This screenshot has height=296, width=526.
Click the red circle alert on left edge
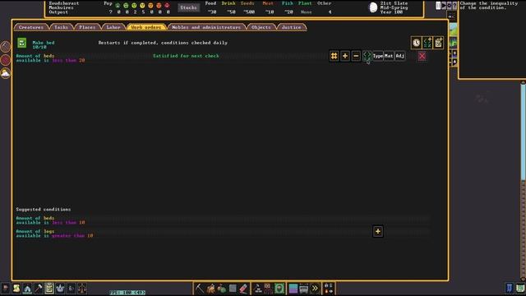pyautogui.click(x=6, y=60)
